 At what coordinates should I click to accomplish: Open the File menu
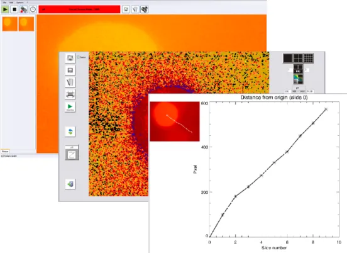pos(4,3)
